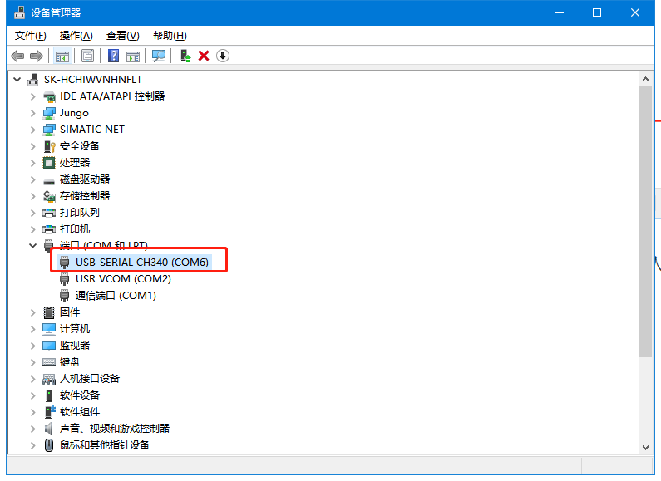Open the 查看(V) menu
The image size is (661, 481).
pyautogui.click(x=122, y=36)
